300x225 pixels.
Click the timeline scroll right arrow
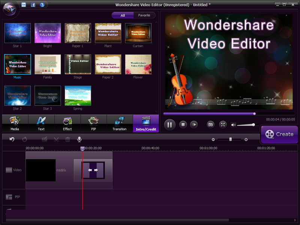coord(295,220)
